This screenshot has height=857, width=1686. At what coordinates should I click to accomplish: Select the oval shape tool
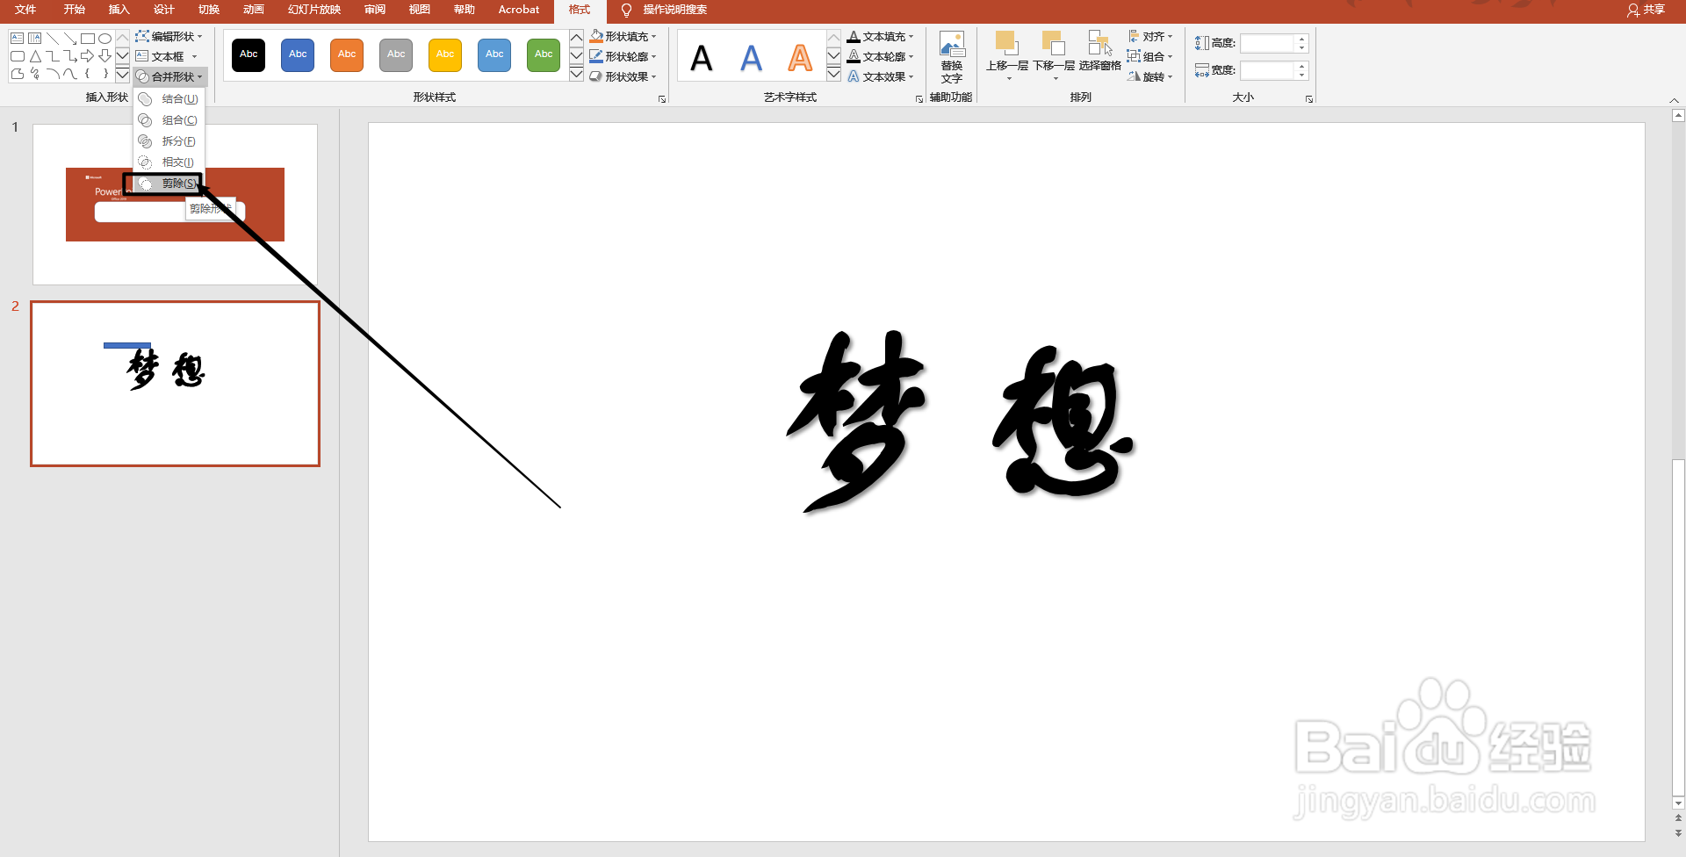(x=104, y=38)
